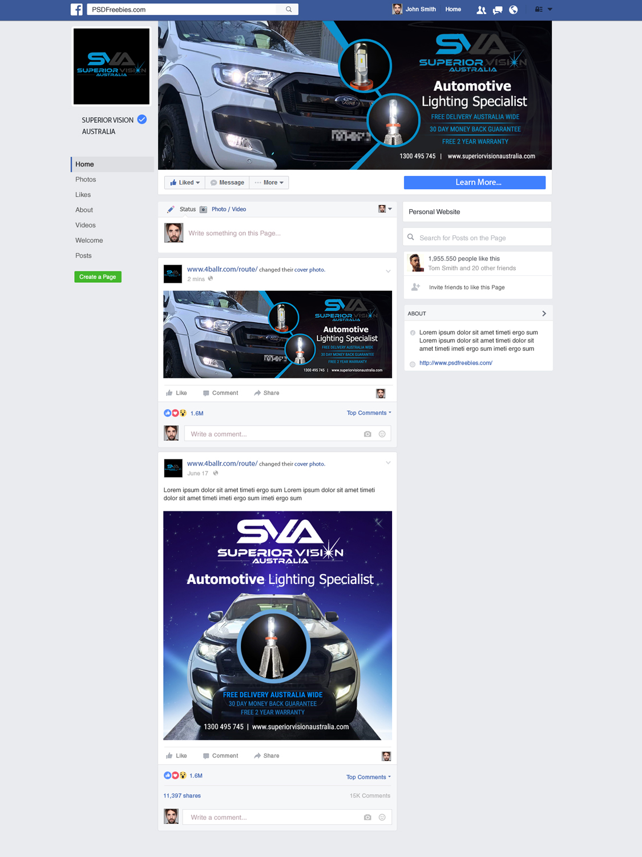Click the love reaction on the first post

(175, 413)
